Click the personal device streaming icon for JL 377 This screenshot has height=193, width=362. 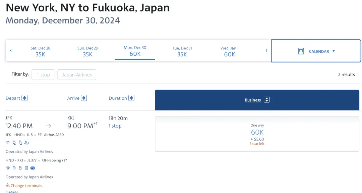26,168
